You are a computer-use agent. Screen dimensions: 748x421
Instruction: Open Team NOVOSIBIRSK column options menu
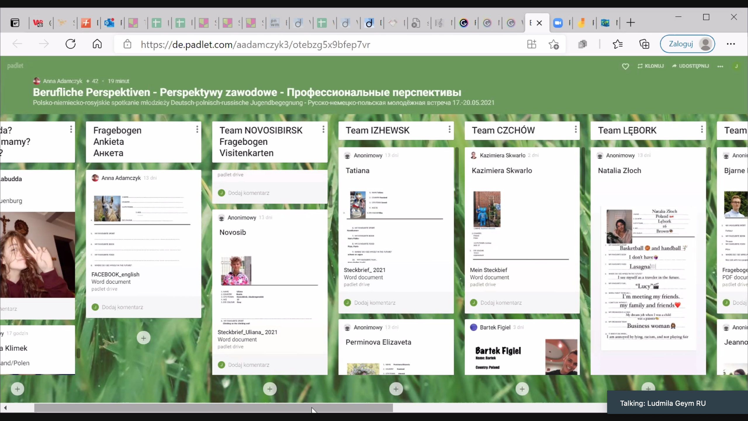[x=323, y=129]
